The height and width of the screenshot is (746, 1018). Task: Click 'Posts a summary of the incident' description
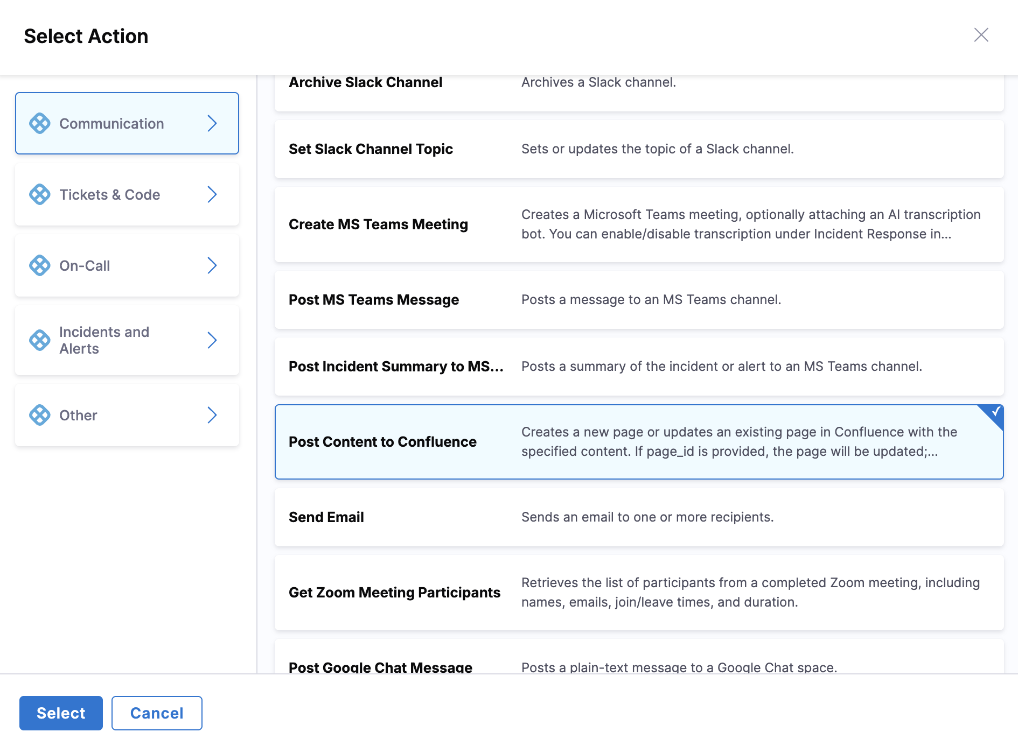click(x=722, y=367)
